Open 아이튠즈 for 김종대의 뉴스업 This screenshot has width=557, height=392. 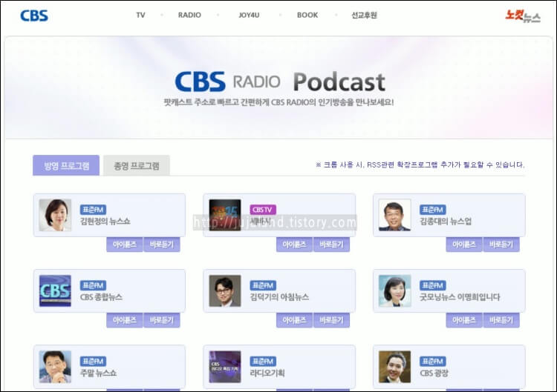click(x=464, y=245)
